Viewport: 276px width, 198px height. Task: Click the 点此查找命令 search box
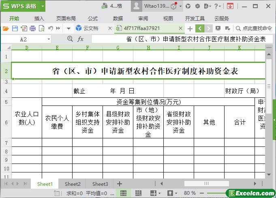click(254, 28)
